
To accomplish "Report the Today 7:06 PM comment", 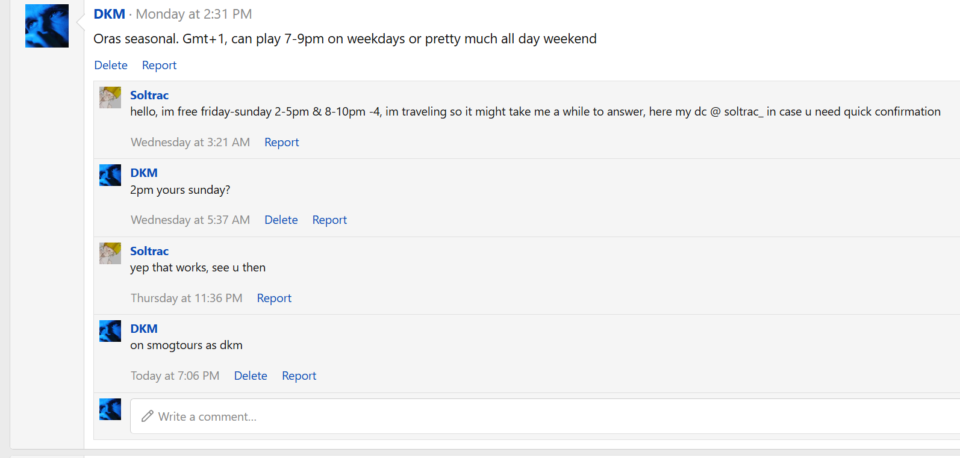I will click(299, 376).
